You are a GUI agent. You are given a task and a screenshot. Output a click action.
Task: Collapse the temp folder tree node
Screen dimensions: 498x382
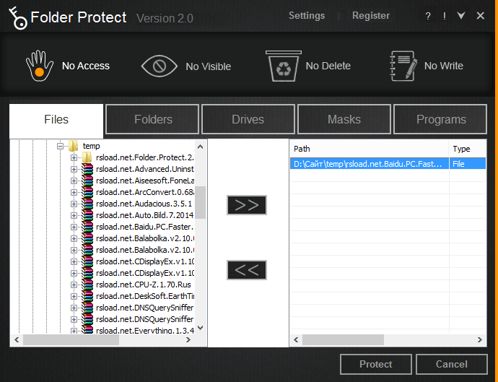[60, 146]
